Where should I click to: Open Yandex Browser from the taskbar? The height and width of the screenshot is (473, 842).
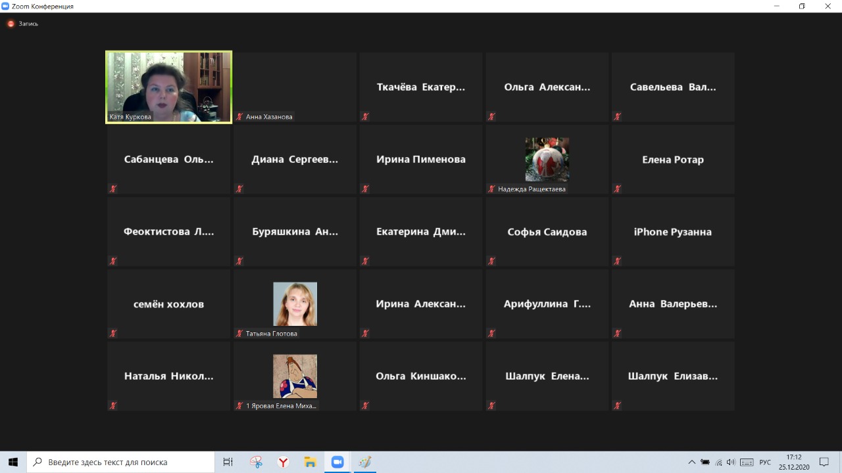pyautogui.click(x=284, y=462)
